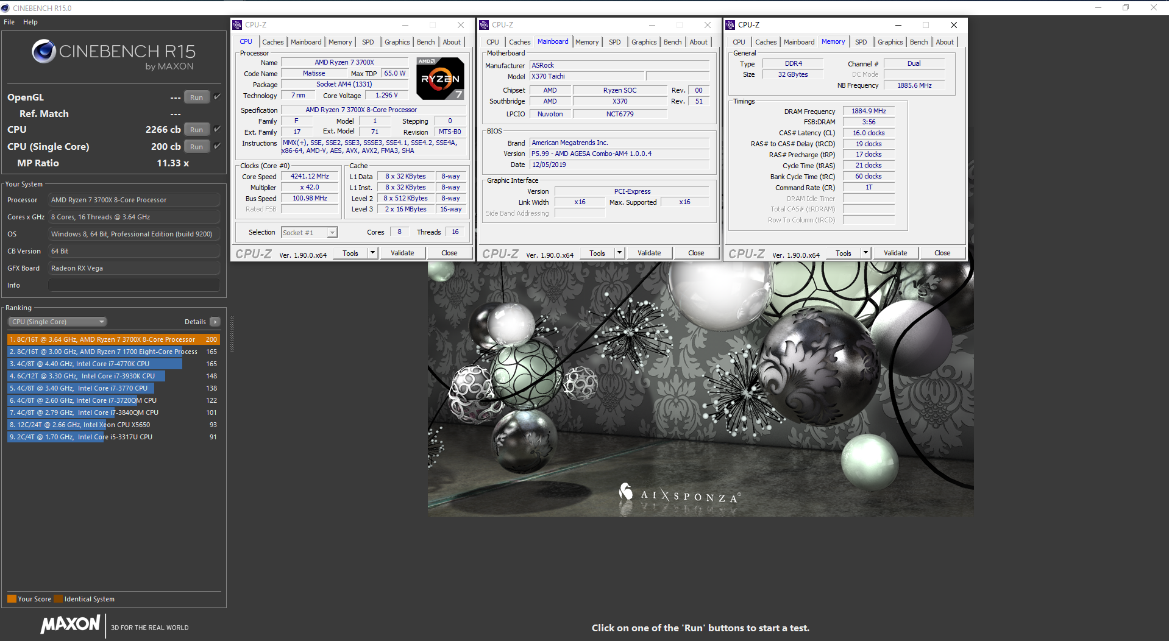
Task: Click the Identical System legend swatch
Action: pos(59,598)
